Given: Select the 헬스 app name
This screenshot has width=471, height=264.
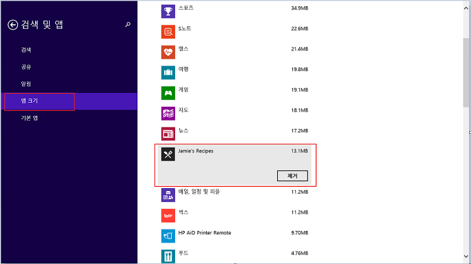Looking at the screenshot, I should 183,49.
